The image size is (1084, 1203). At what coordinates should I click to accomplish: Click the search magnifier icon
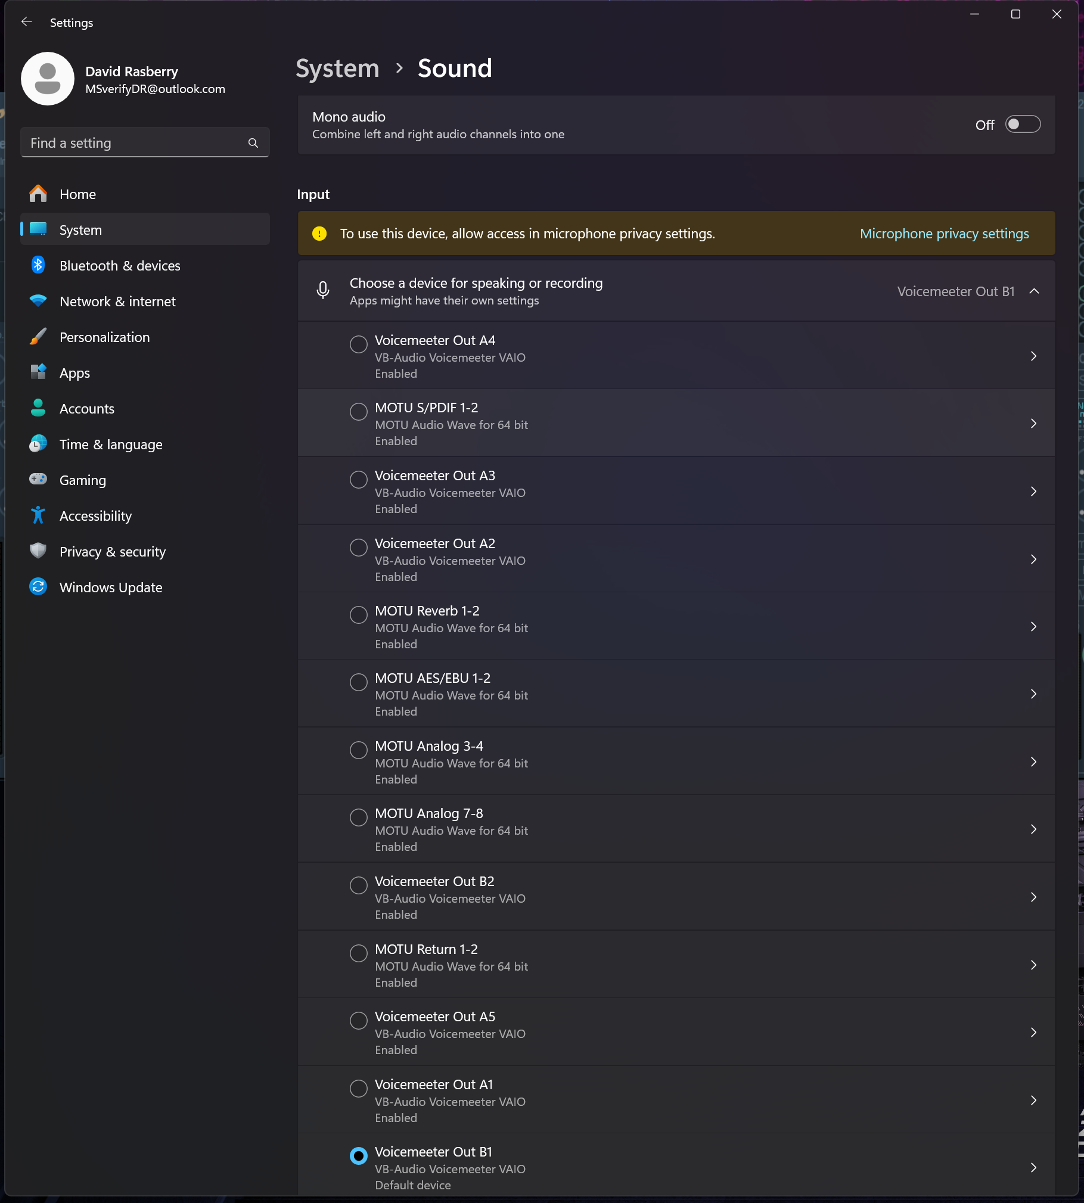point(253,143)
